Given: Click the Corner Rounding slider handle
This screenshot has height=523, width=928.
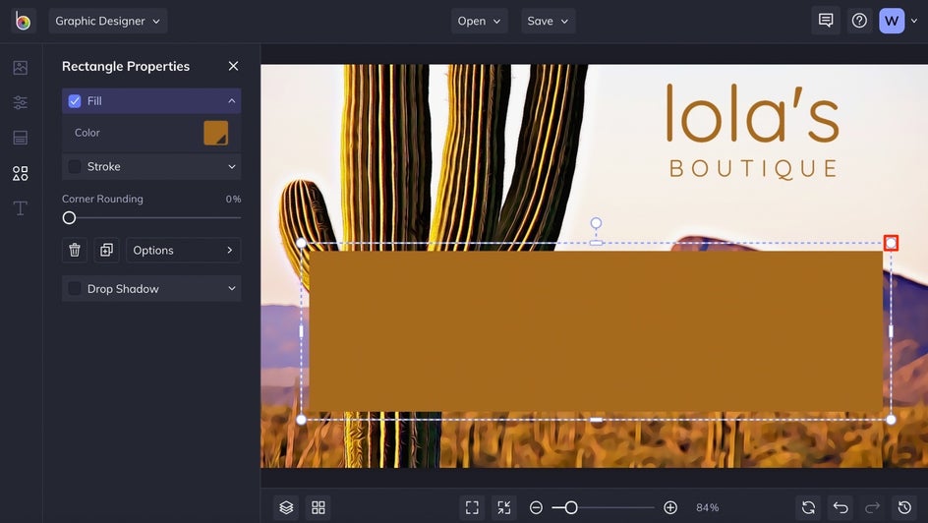Looking at the screenshot, I should point(69,217).
